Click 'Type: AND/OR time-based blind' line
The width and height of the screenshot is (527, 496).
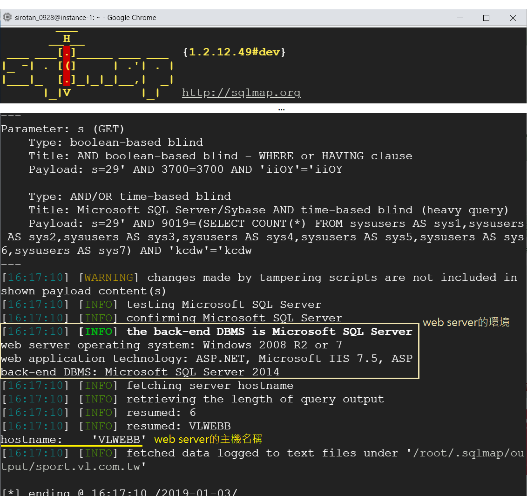130,197
